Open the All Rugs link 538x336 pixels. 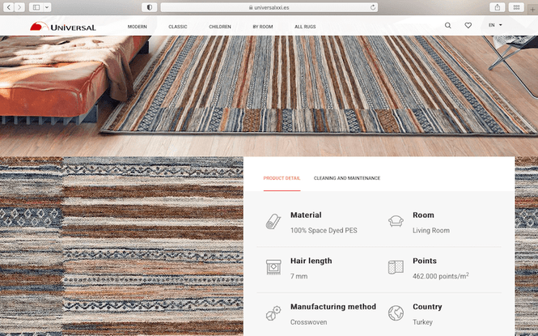(x=305, y=27)
